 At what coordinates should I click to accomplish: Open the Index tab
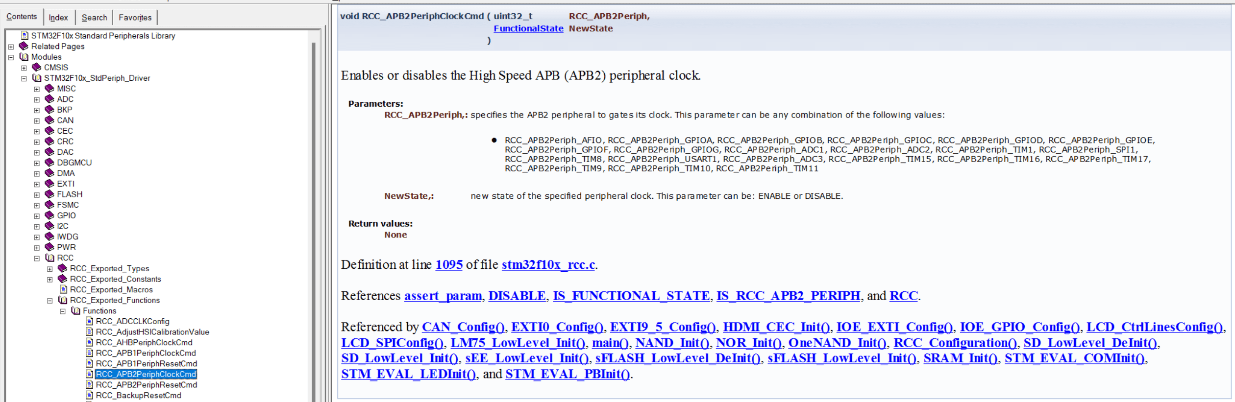pyautogui.click(x=58, y=18)
